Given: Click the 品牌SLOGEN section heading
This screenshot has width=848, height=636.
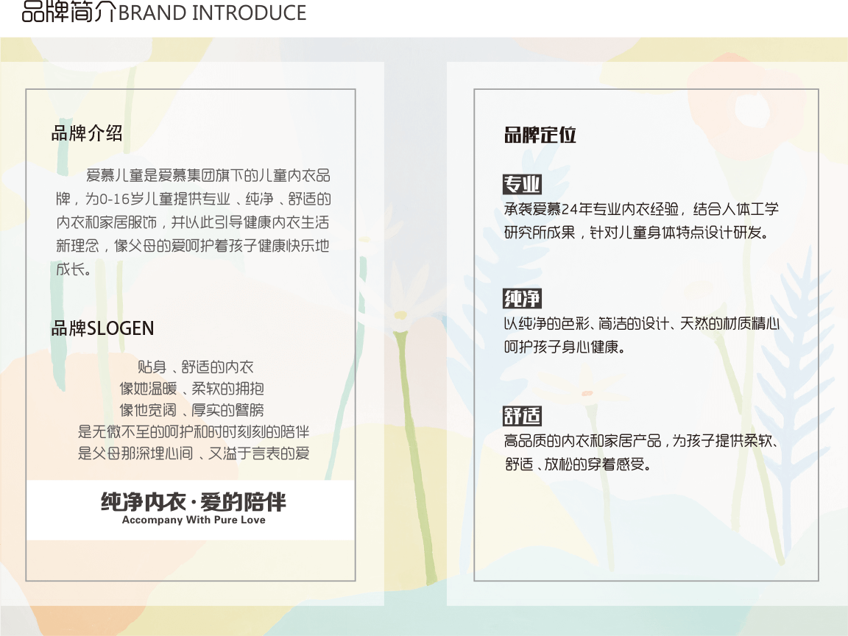Looking at the screenshot, I should [102, 328].
